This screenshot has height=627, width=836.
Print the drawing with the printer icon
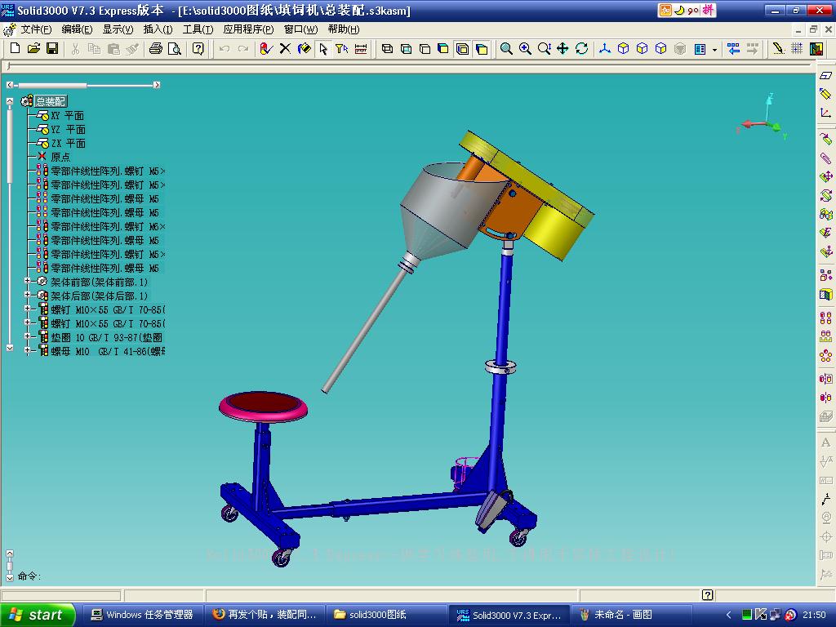[x=156, y=48]
